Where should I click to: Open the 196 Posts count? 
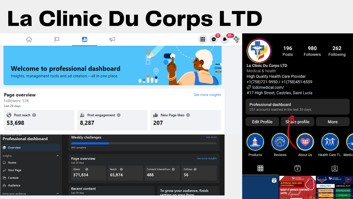pyautogui.click(x=288, y=51)
